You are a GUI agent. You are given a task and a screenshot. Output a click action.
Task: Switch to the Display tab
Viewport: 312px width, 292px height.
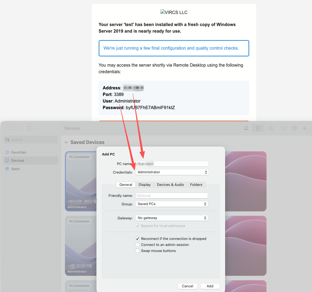(x=145, y=185)
